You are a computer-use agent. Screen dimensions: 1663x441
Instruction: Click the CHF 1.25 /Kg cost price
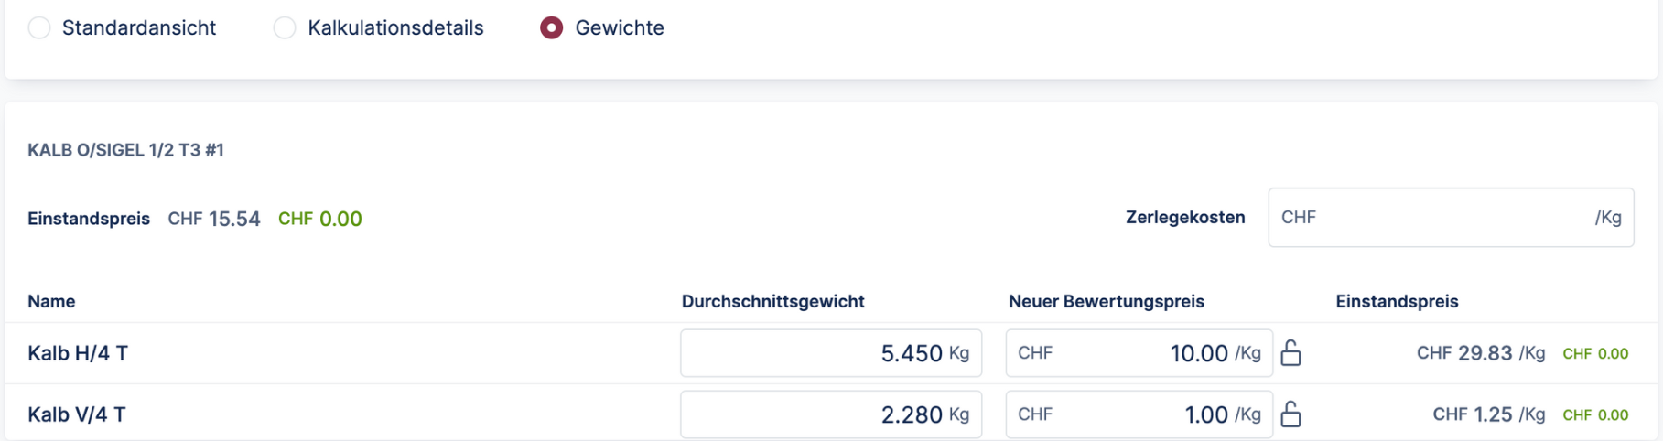point(1488,414)
